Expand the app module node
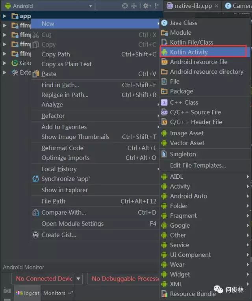The width and height of the screenshot is (252, 301). point(4,16)
